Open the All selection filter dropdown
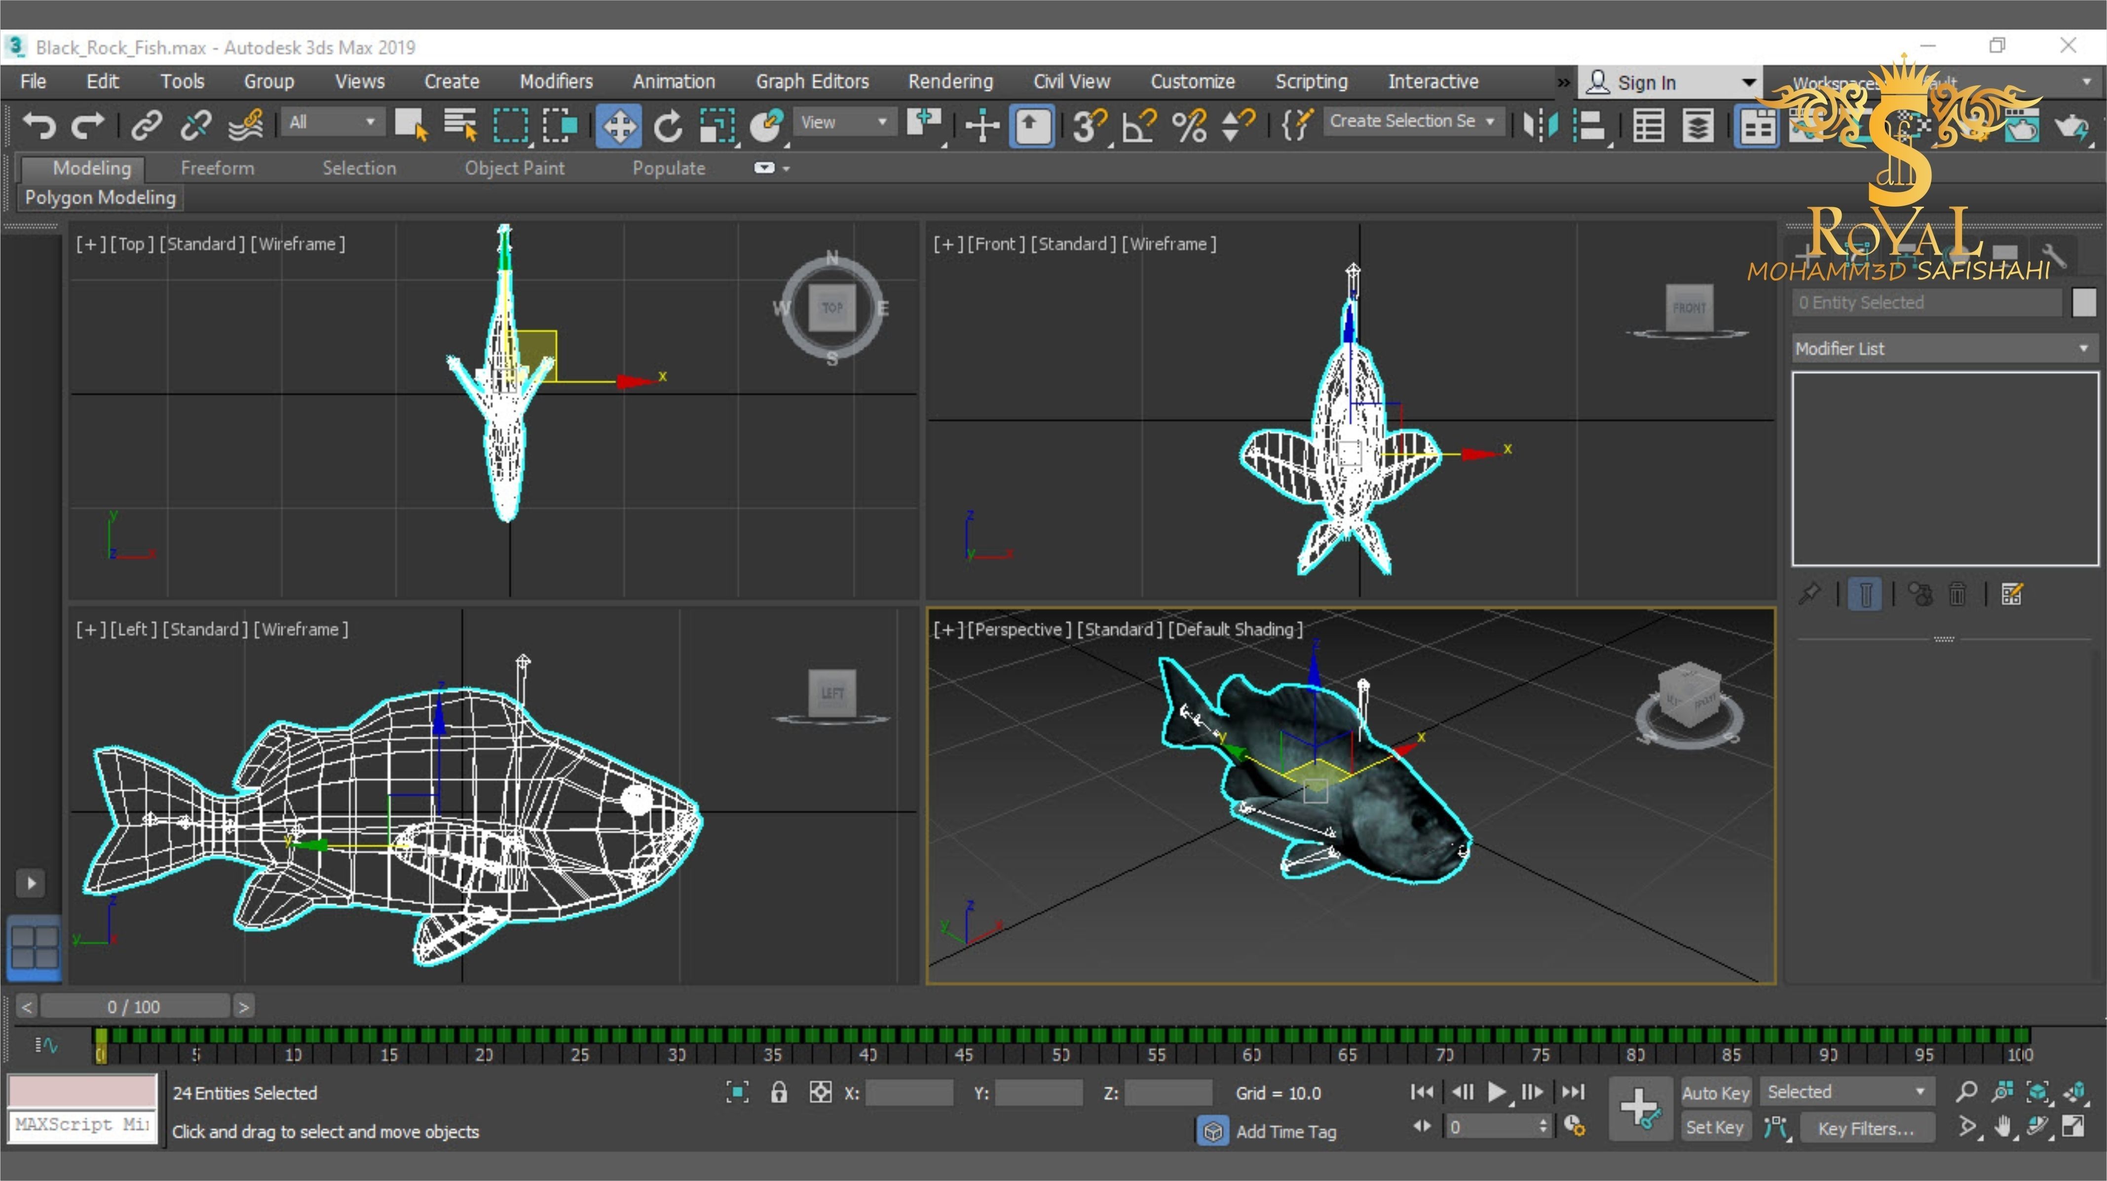The width and height of the screenshot is (2107, 1181). (x=331, y=123)
